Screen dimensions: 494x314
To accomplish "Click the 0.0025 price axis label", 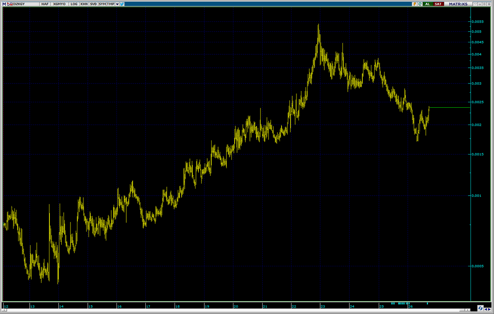I will 478,102.
